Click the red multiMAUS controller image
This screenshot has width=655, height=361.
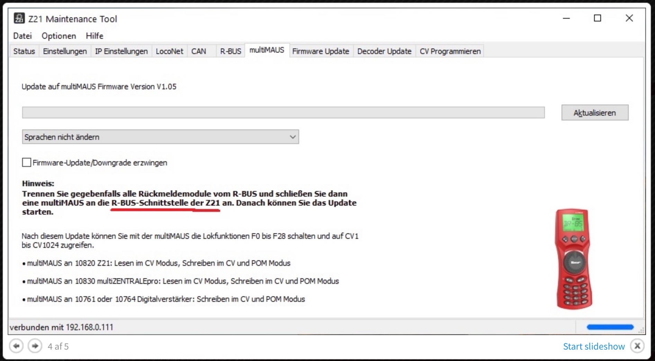pos(574,259)
